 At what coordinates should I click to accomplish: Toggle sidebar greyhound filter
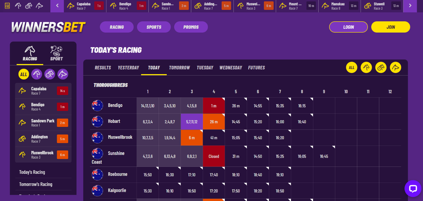pyautogui.click(x=63, y=74)
